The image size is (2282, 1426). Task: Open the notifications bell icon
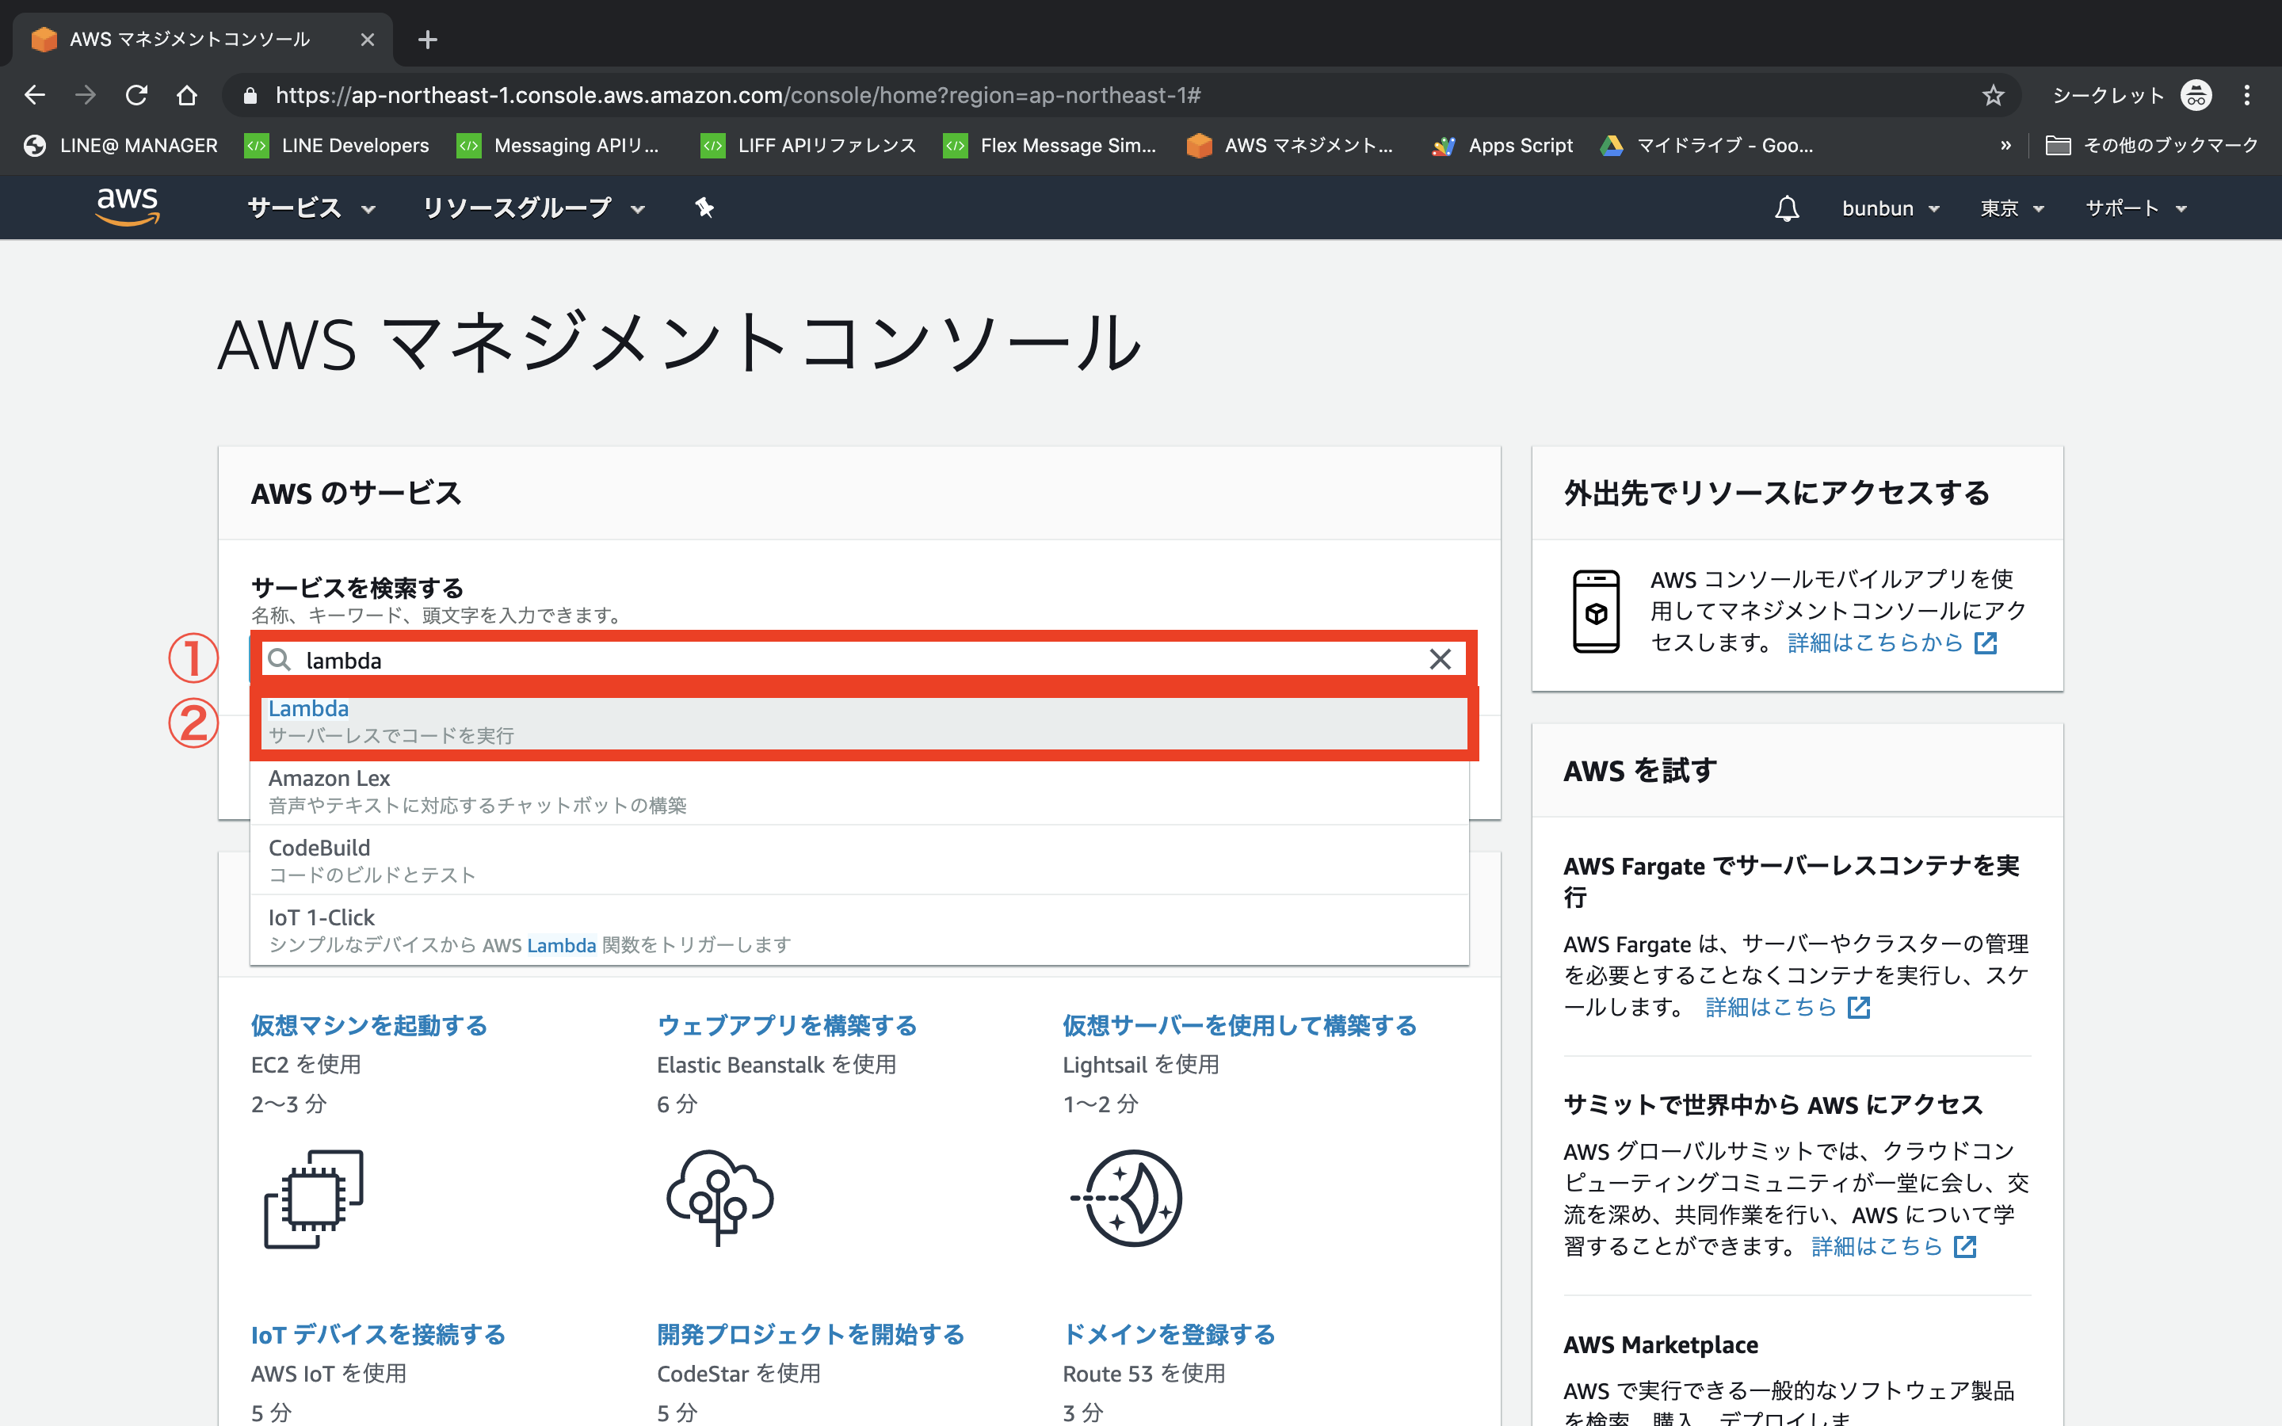point(1787,208)
